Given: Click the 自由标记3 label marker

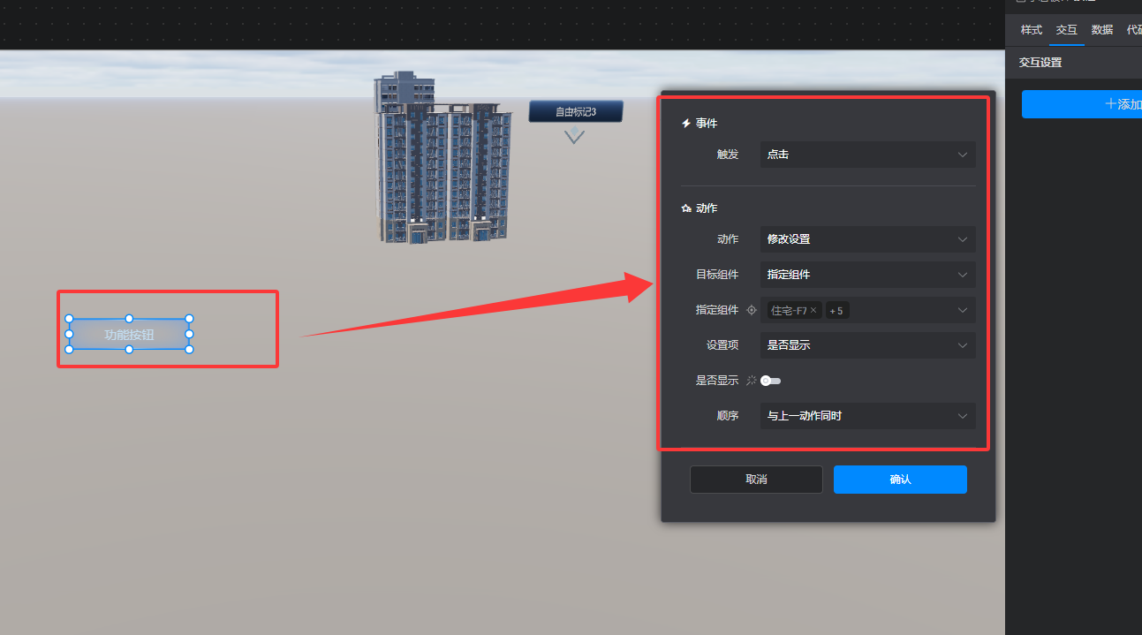Looking at the screenshot, I should [x=576, y=111].
